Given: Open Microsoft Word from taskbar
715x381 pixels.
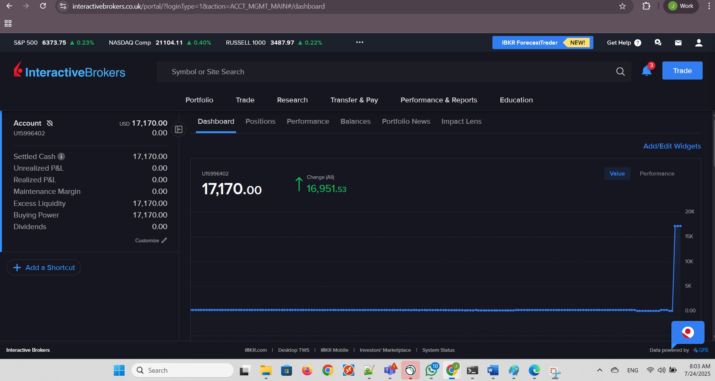Looking at the screenshot, I should [x=493, y=370].
